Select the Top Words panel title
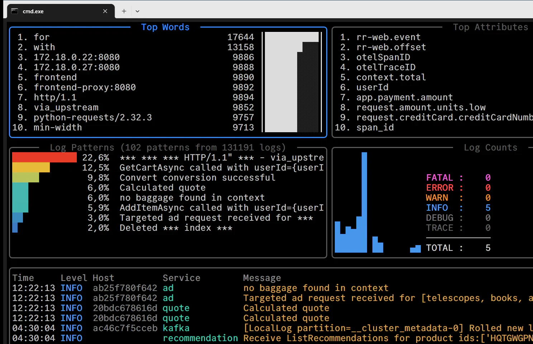The height and width of the screenshot is (344, 533). 165,27
